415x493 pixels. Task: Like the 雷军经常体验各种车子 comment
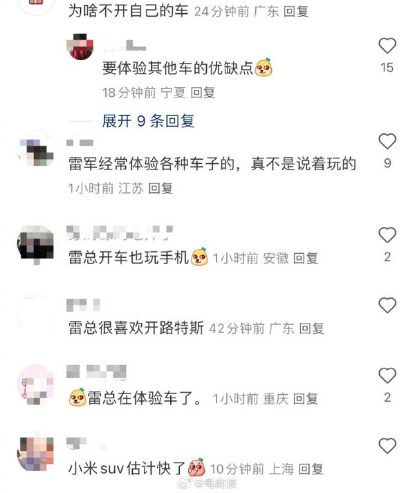387,141
